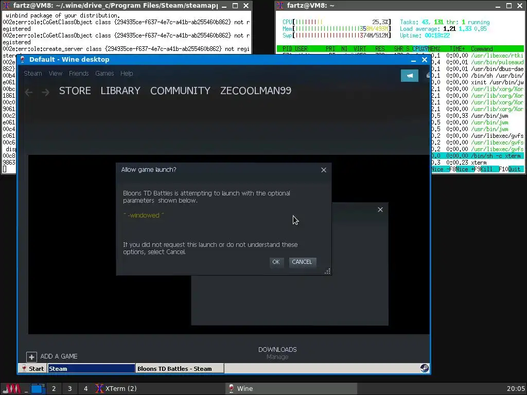527x395 pixels.
Task: Select the xinit /usr/bin/jw process row in htop
Action: click(477, 82)
